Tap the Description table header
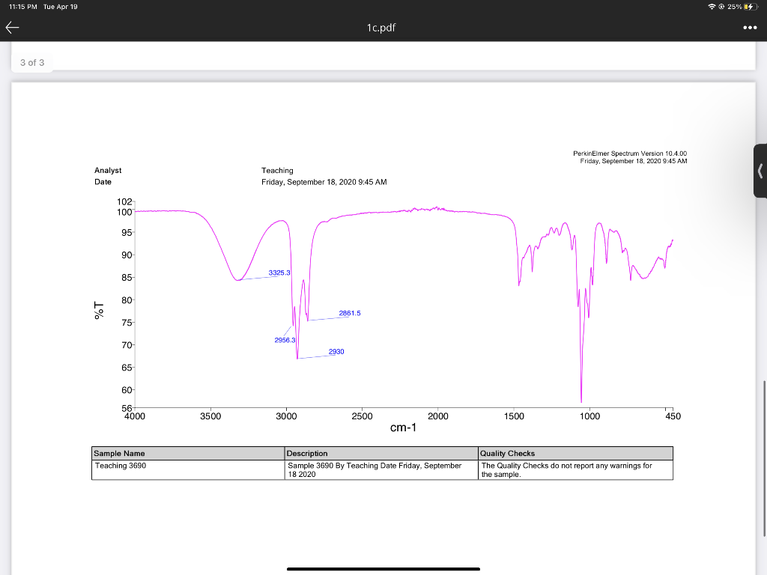 click(381, 453)
